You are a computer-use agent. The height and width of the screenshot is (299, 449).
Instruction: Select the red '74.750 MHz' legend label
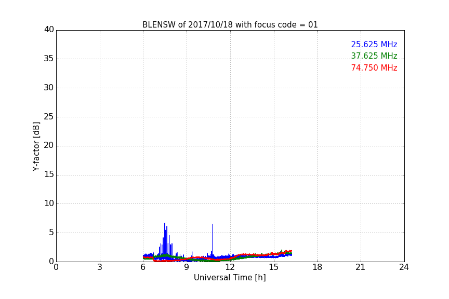374,68
